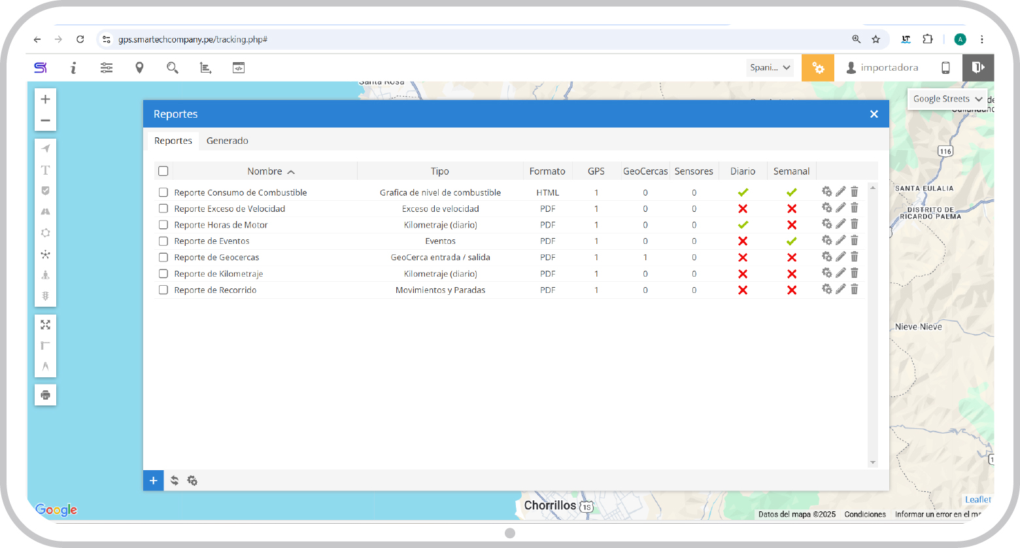Open the Google Streets map type dropdown

[947, 99]
